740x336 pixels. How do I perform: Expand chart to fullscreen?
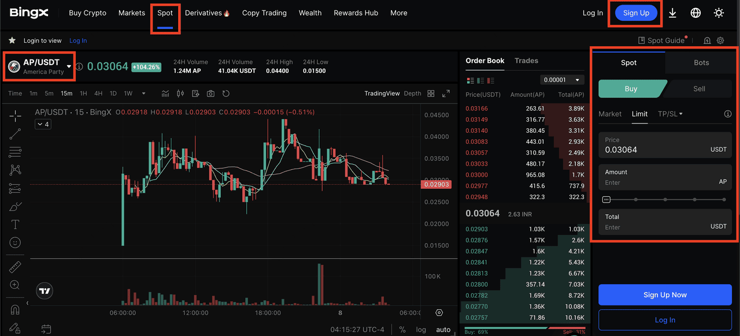[446, 94]
